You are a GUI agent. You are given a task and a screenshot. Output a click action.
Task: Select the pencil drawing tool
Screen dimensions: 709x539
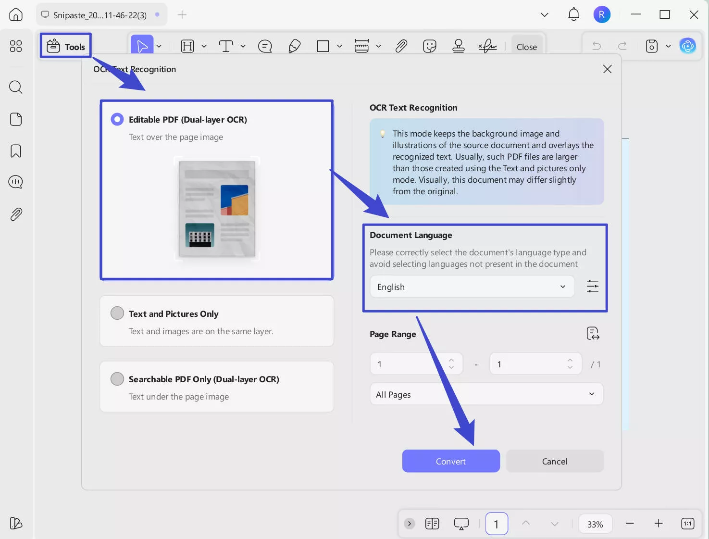294,46
